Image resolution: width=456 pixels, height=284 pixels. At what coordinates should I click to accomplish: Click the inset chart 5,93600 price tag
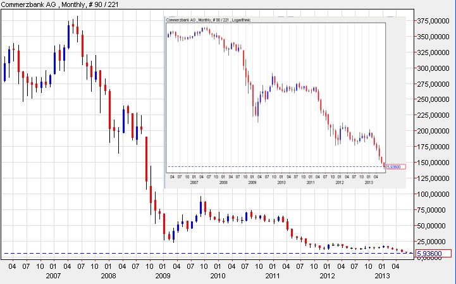click(x=396, y=167)
